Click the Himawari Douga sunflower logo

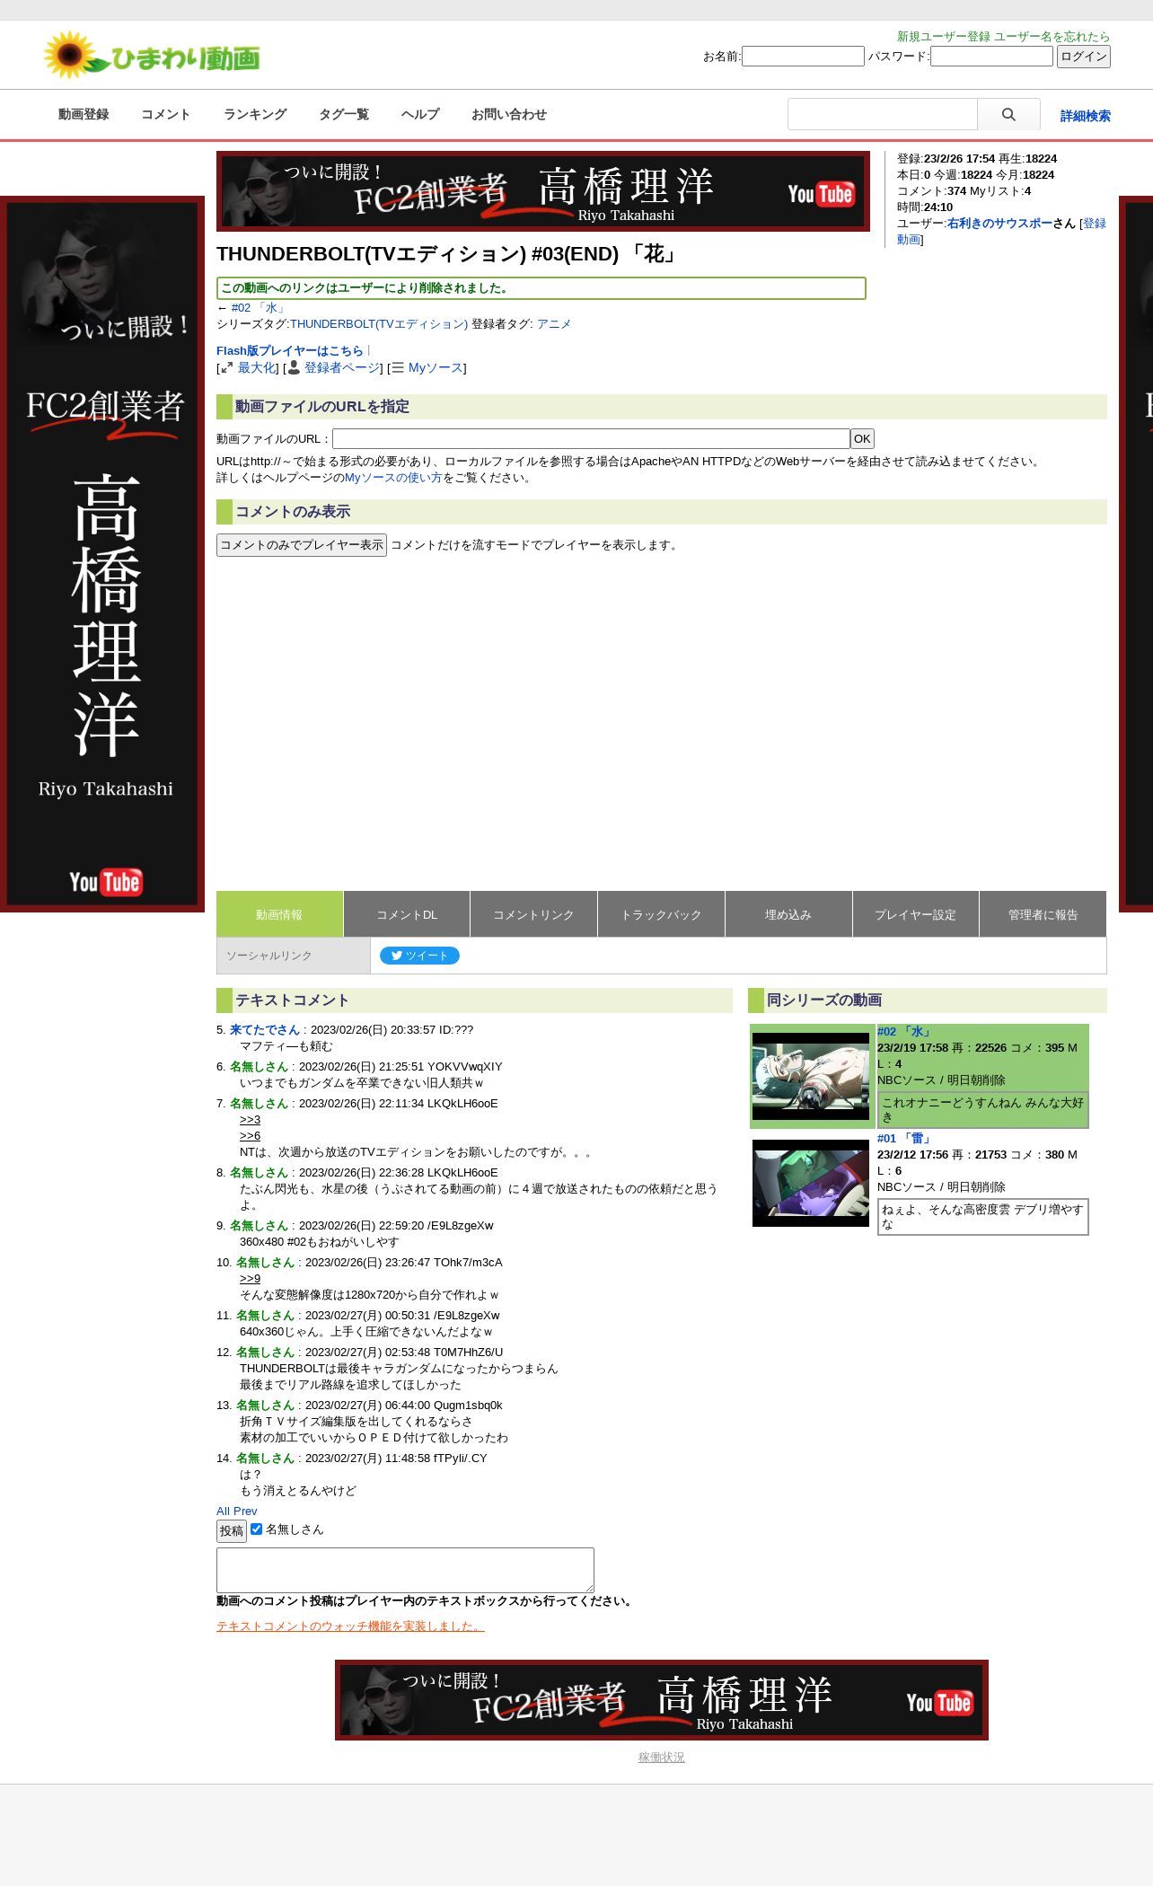(x=153, y=56)
